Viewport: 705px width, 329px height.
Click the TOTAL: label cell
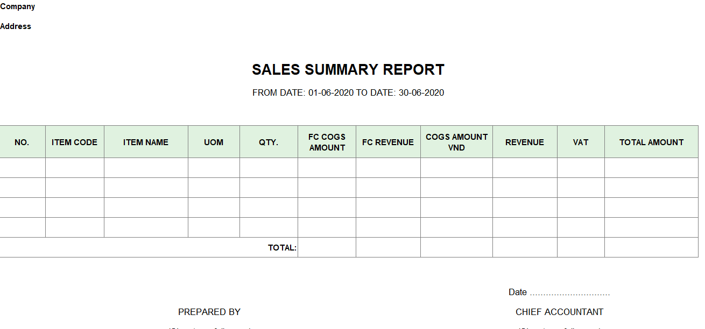149,247
